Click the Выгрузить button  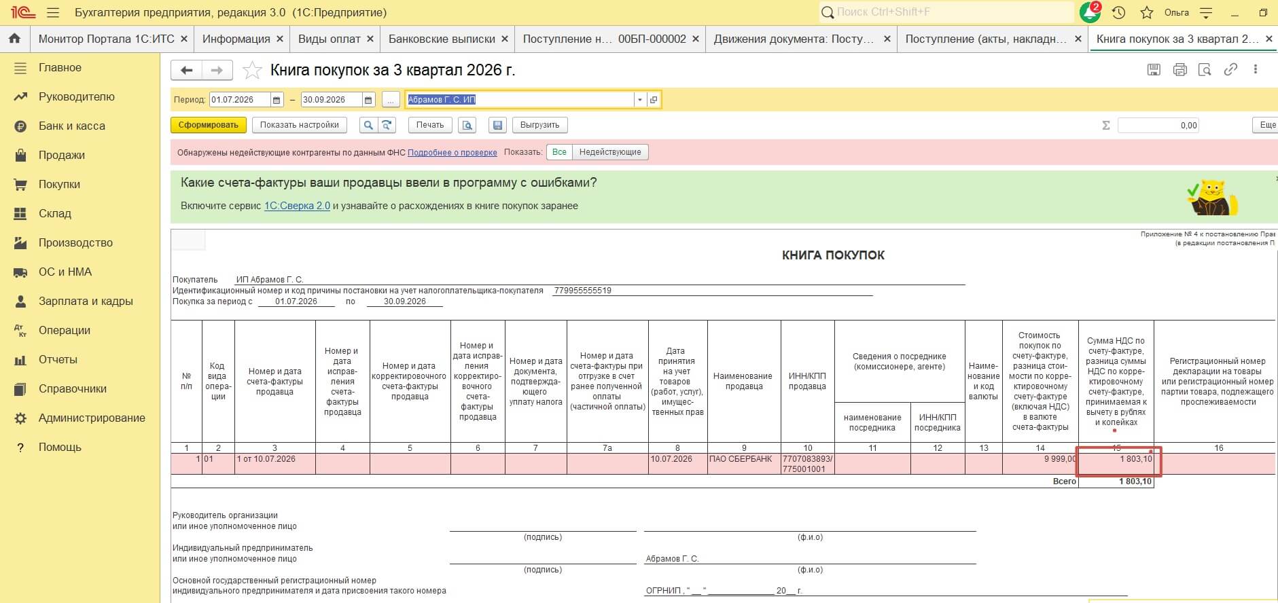[x=539, y=125]
